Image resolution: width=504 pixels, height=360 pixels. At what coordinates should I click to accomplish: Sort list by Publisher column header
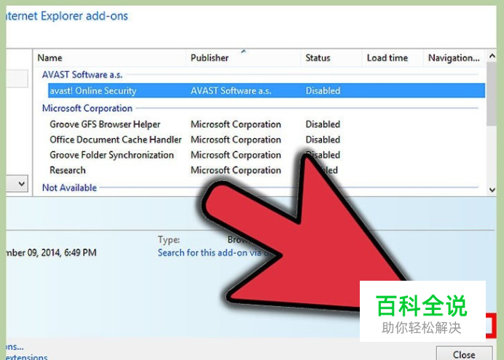243,58
